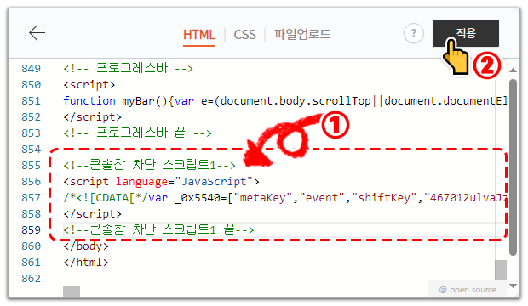Open the 파일업로드 tab
This screenshot has width=528, height=306.
click(x=302, y=34)
